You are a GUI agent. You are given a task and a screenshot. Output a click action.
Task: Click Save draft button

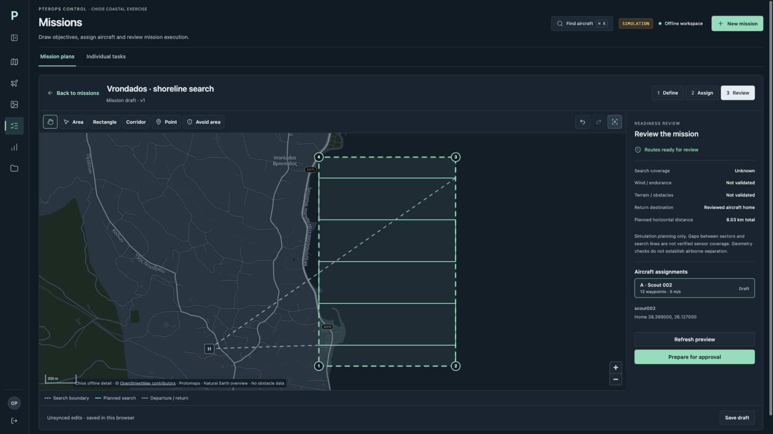click(737, 418)
